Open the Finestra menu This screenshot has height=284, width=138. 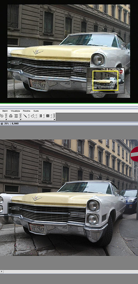pyautogui.click(x=27, y=111)
